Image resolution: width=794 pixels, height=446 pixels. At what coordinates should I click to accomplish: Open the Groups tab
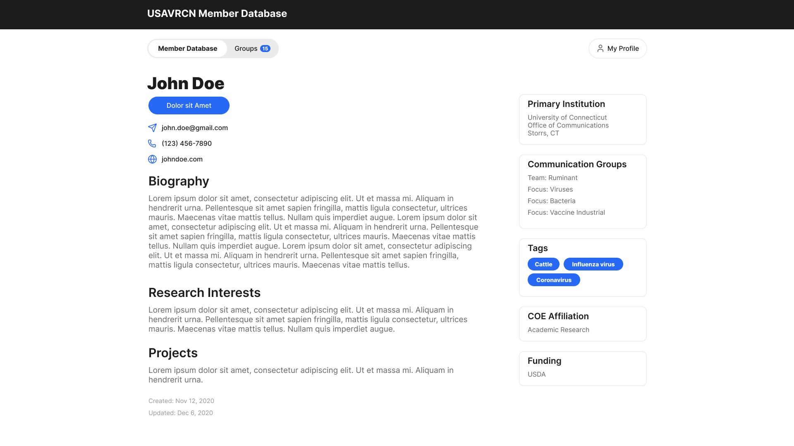(246, 49)
